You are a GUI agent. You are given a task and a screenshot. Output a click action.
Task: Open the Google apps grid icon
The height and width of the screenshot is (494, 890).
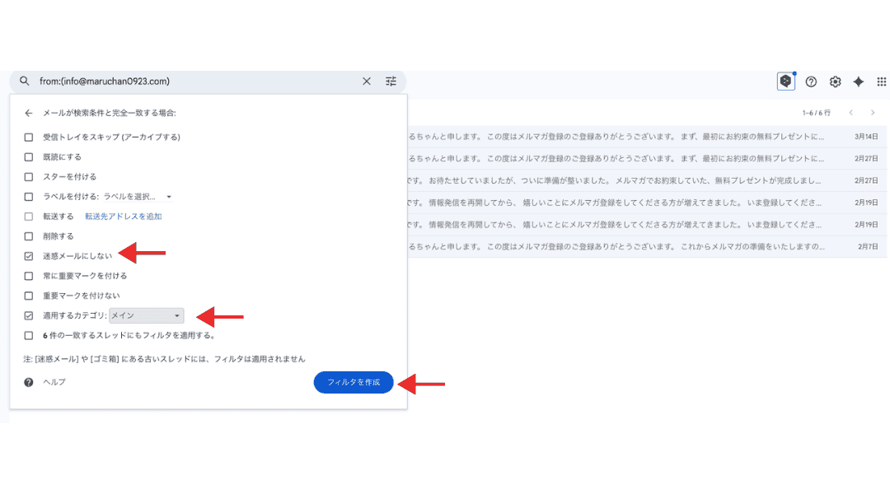click(x=881, y=82)
